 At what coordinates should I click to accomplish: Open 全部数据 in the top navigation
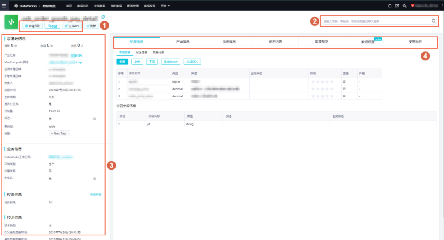tap(99, 6)
